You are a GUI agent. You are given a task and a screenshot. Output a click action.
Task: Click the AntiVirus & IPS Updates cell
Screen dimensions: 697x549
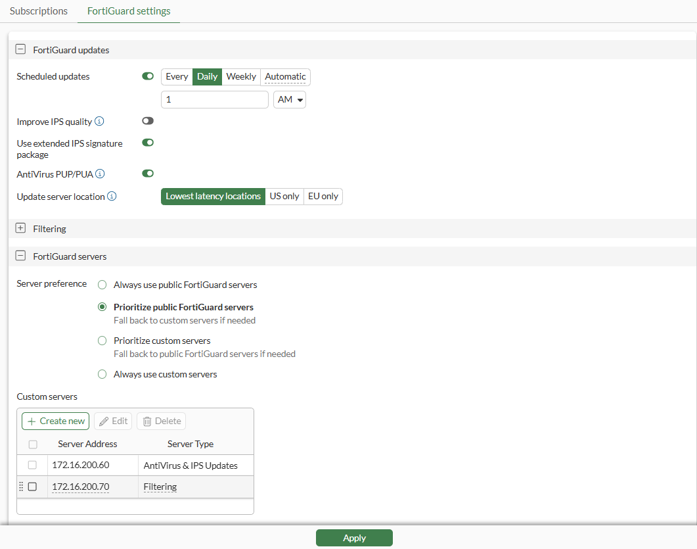(191, 465)
